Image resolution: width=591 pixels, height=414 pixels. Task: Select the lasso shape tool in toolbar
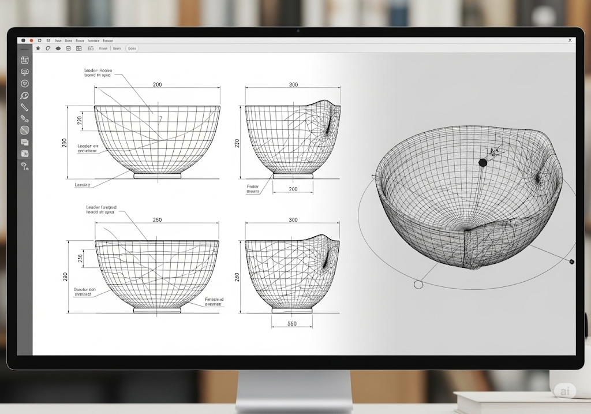(48, 49)
